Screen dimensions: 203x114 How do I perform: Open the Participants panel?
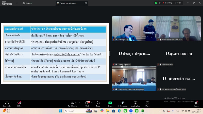72,103
